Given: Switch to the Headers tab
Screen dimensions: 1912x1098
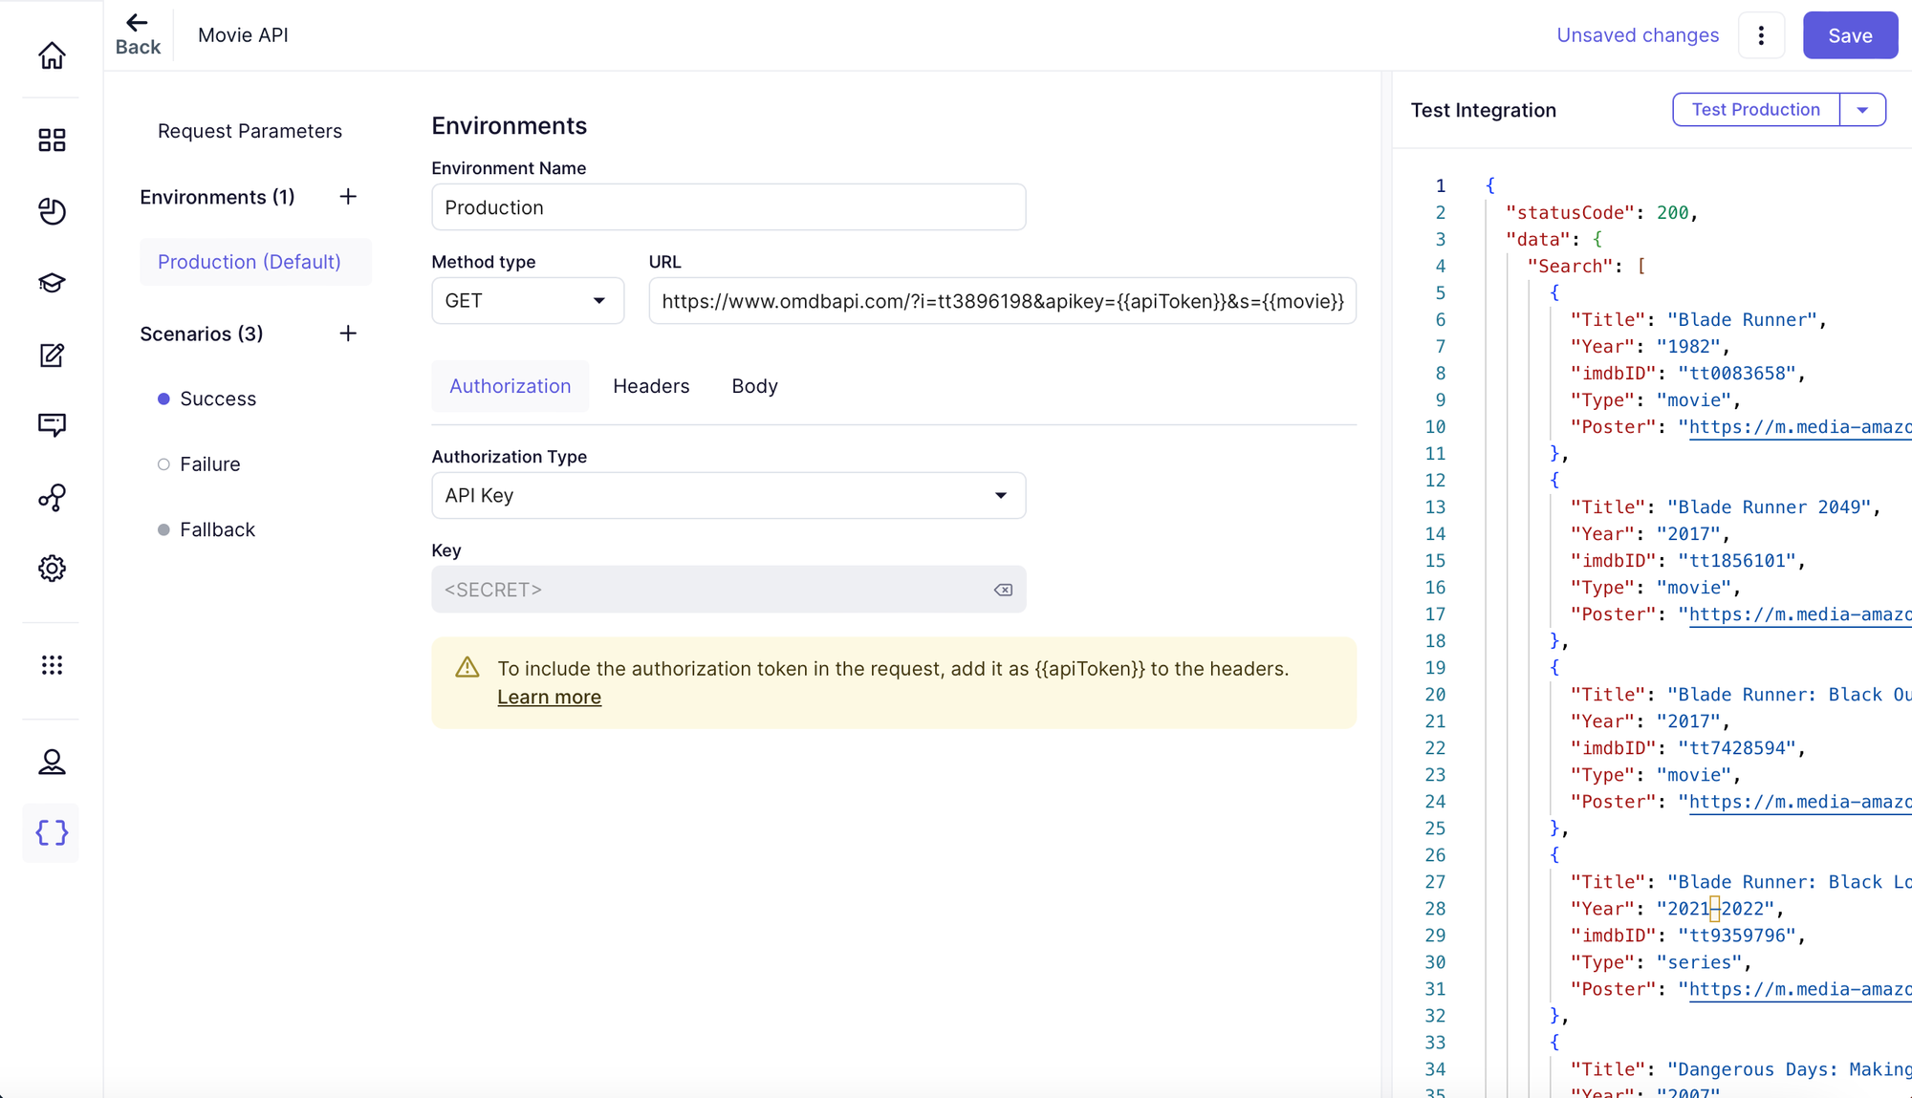Looking at the screenshot, I should [650, 386].
